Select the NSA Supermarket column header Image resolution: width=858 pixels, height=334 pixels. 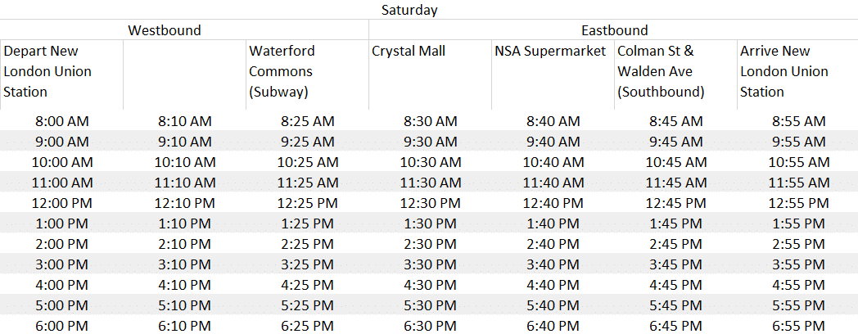click(553, 74)
